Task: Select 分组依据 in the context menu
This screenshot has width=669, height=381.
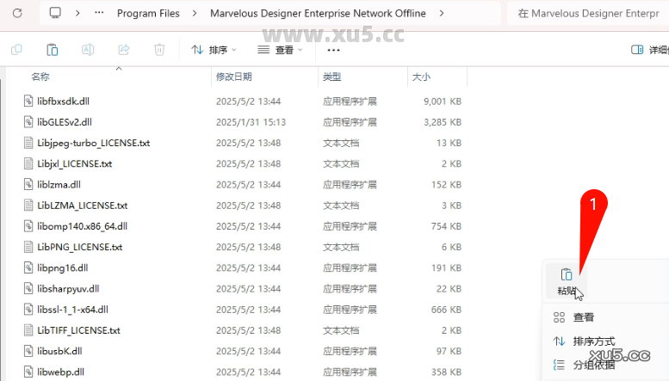Action: (594, 365)
